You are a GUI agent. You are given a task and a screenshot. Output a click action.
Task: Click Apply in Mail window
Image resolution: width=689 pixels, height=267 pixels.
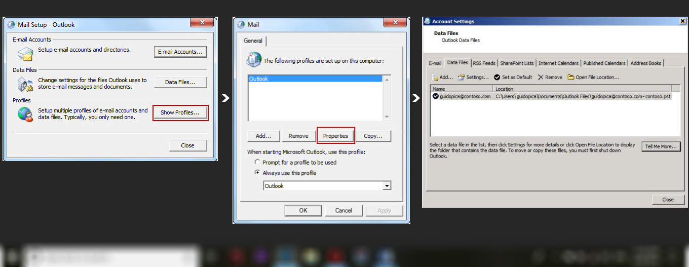(x=384, y=210)
